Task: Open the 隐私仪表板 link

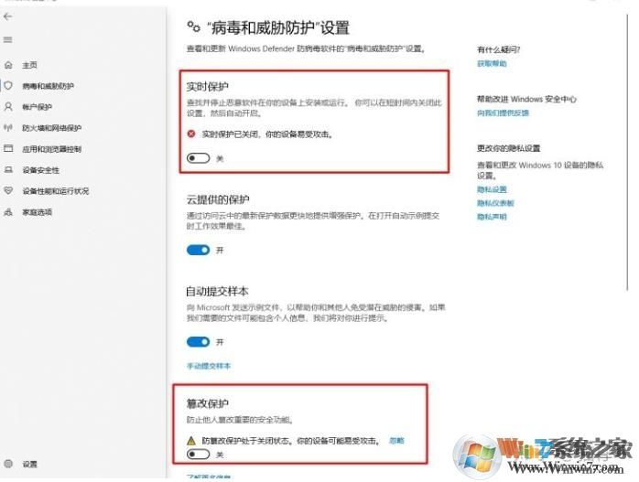Action: pyautogui.click(x=495, y=203)
